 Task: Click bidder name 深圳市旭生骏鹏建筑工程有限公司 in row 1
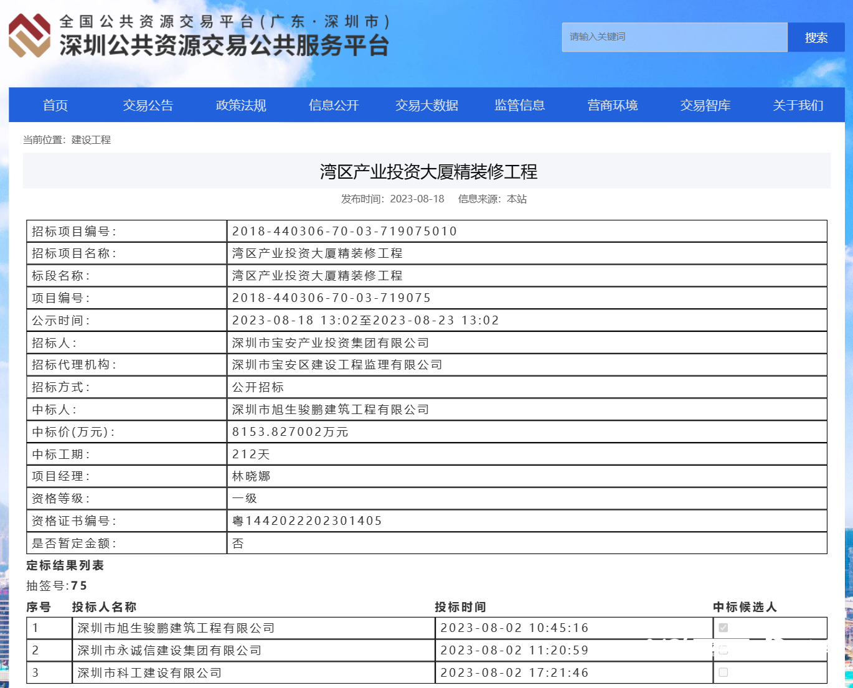pos(176,628)
